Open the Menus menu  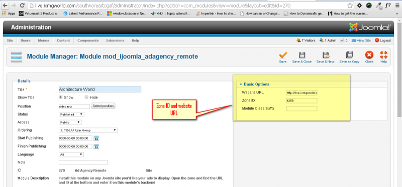coord(44,40)
